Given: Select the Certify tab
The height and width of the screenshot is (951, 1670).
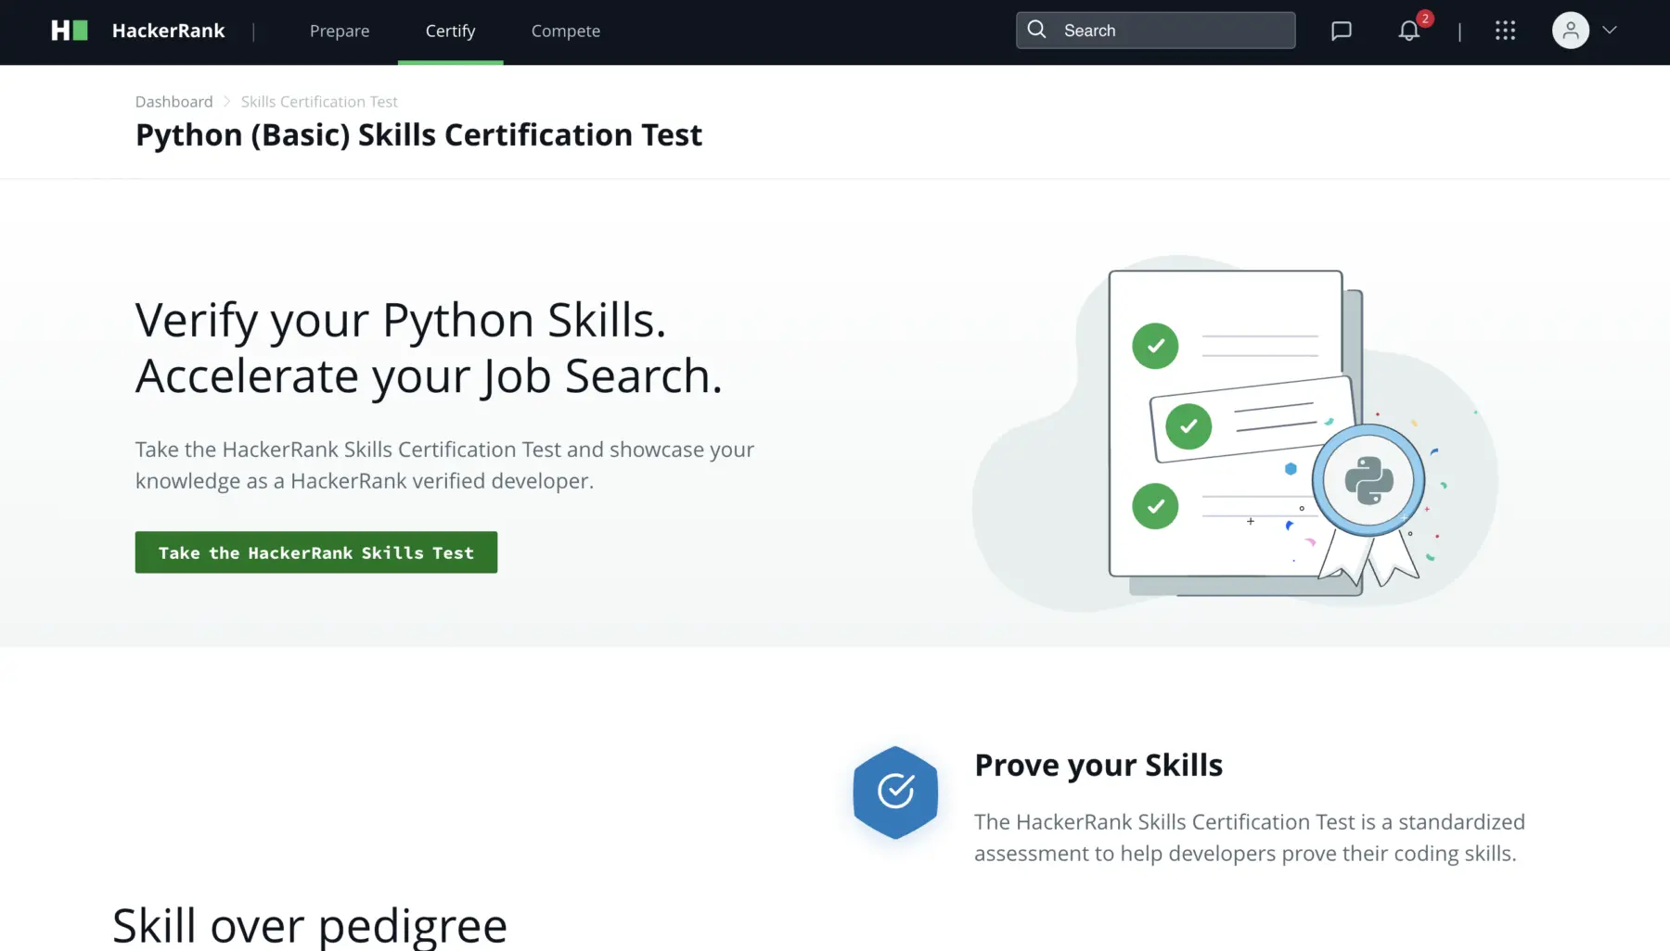Looking at the screenshot, I should click(450, 31).
